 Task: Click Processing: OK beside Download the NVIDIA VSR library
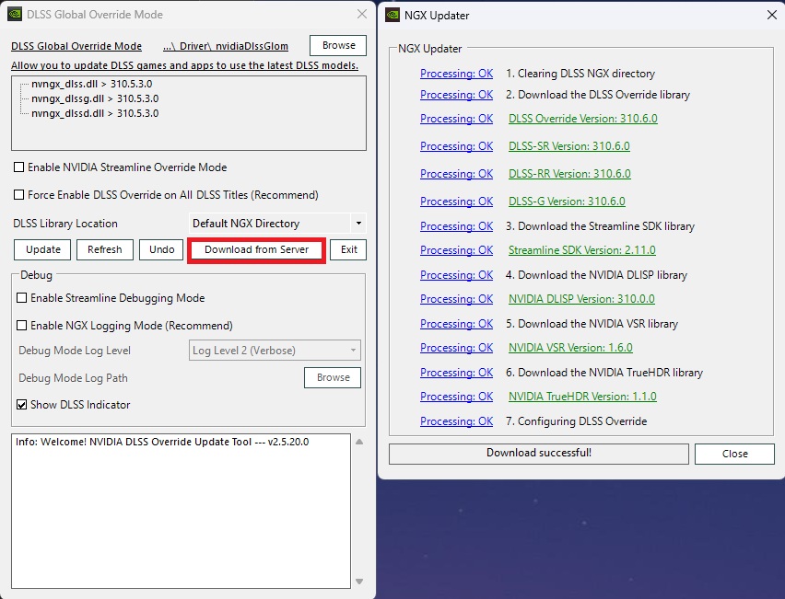coord(456,324)
